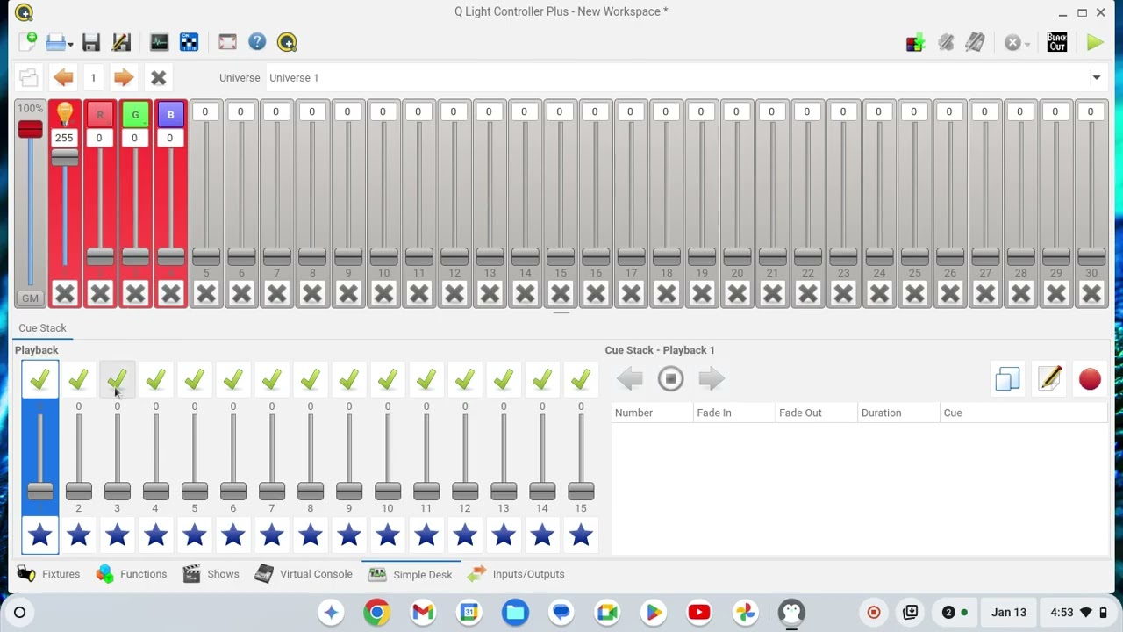Click the GM grand master button
The image size is (1123, 632).
[x=30, y=298]
